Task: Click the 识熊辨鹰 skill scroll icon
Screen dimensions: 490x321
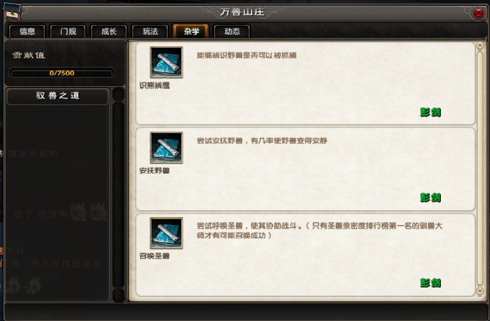Action: (x=166, y=62)
